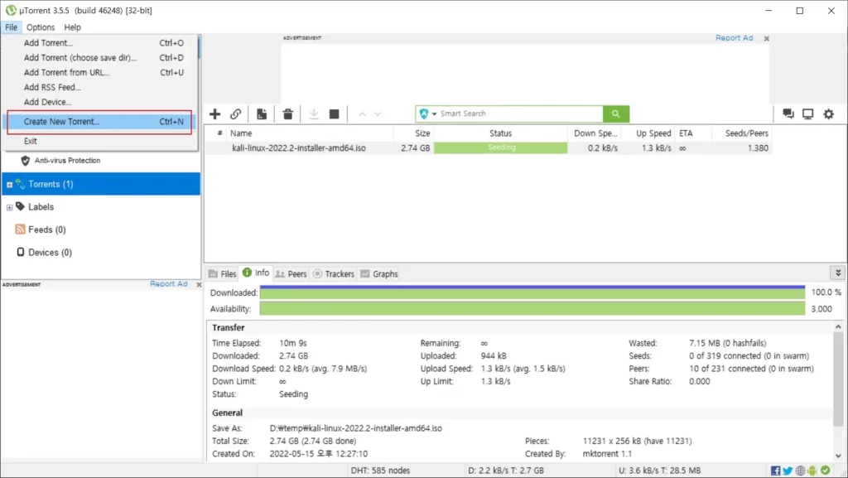Click Add Torrent from URL link icon

point(235,114)
